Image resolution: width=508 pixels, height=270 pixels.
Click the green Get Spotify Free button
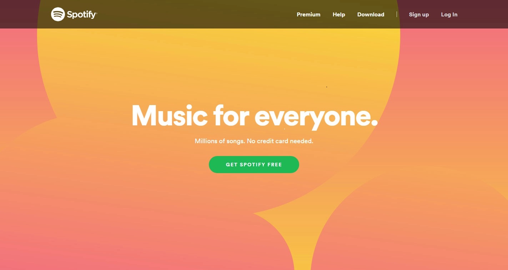tap(254, 165)
